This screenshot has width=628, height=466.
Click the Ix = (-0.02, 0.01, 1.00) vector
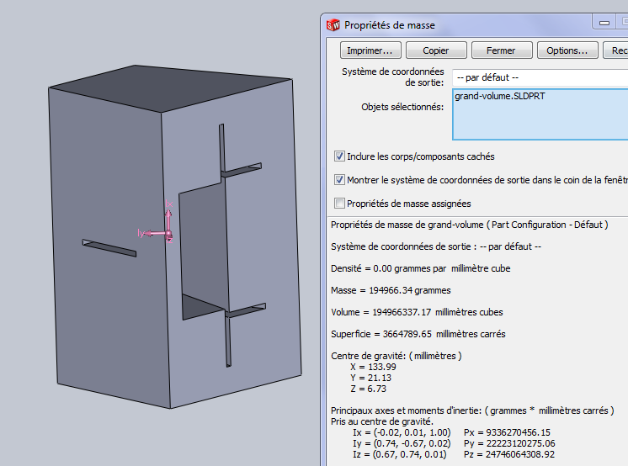point(402,432)
